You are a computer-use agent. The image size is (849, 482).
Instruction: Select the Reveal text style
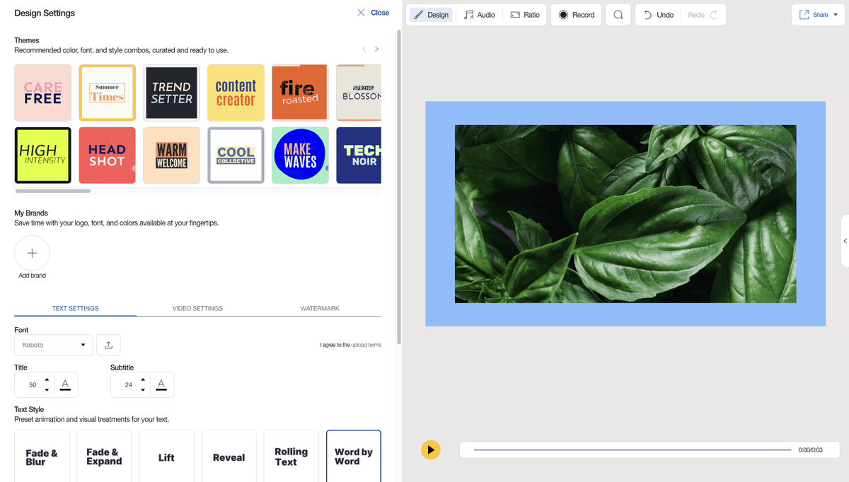(229, 457)
